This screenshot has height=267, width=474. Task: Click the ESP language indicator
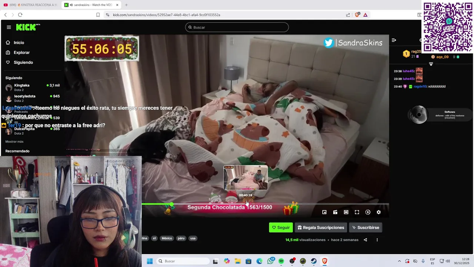click(433, 261)
